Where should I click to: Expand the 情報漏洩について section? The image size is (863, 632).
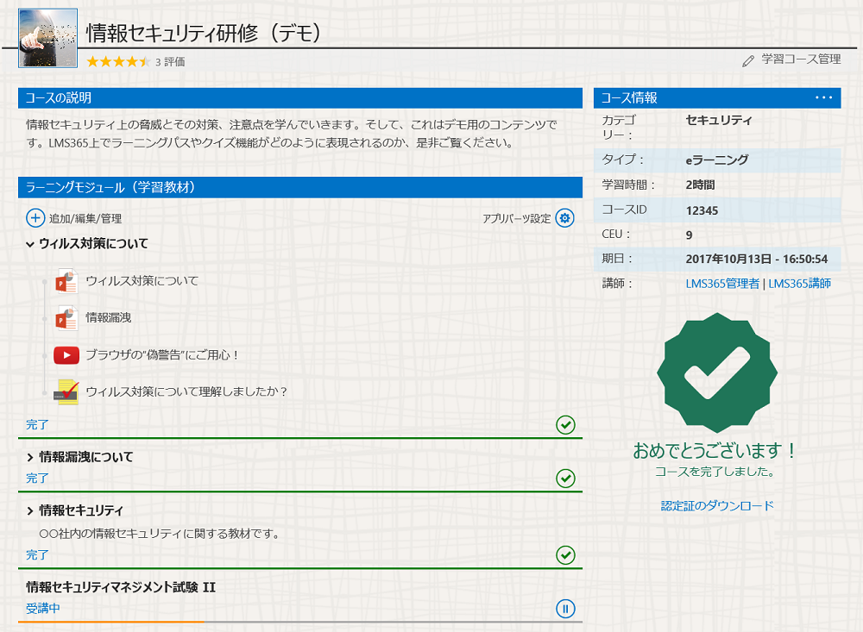30,457
